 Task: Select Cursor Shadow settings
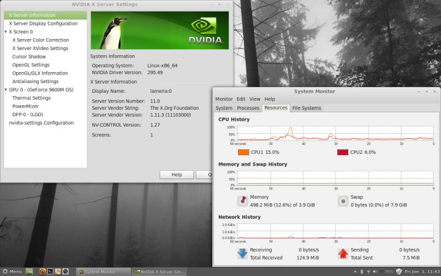(x=29, y=56)
